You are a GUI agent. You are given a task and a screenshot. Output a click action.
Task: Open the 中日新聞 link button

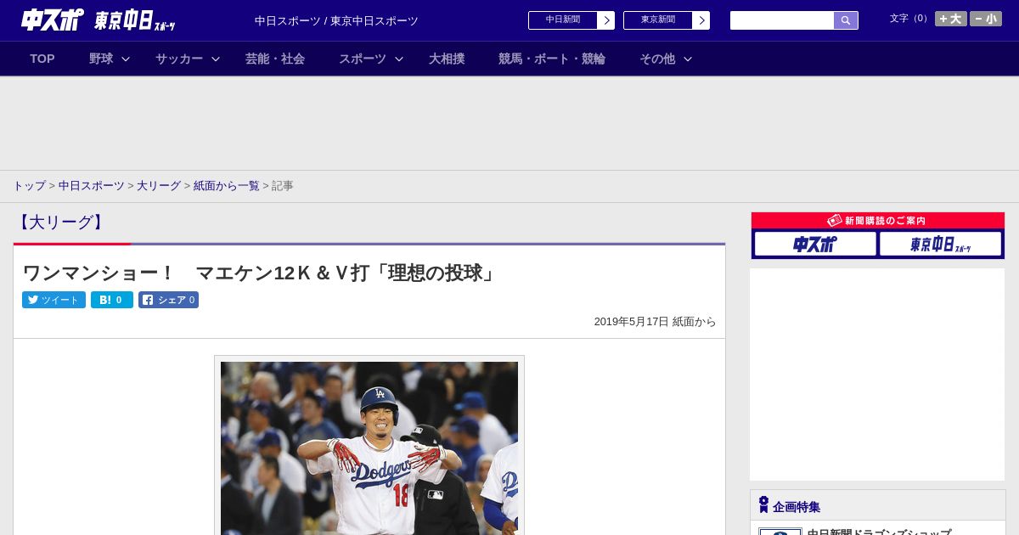pos(563,20)
